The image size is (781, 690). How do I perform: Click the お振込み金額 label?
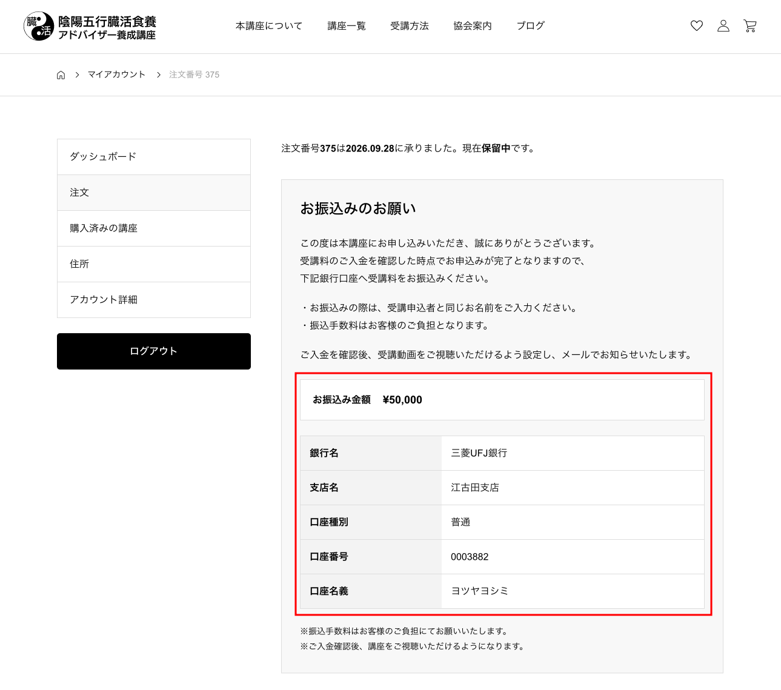342,400
